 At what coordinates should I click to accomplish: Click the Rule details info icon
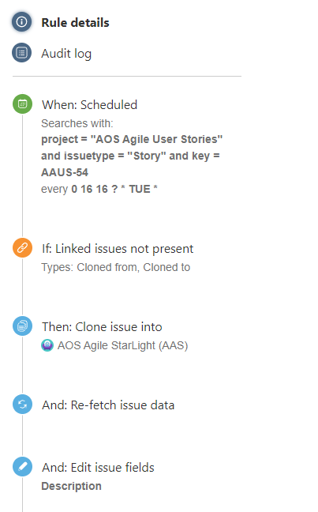pos(21,22)
